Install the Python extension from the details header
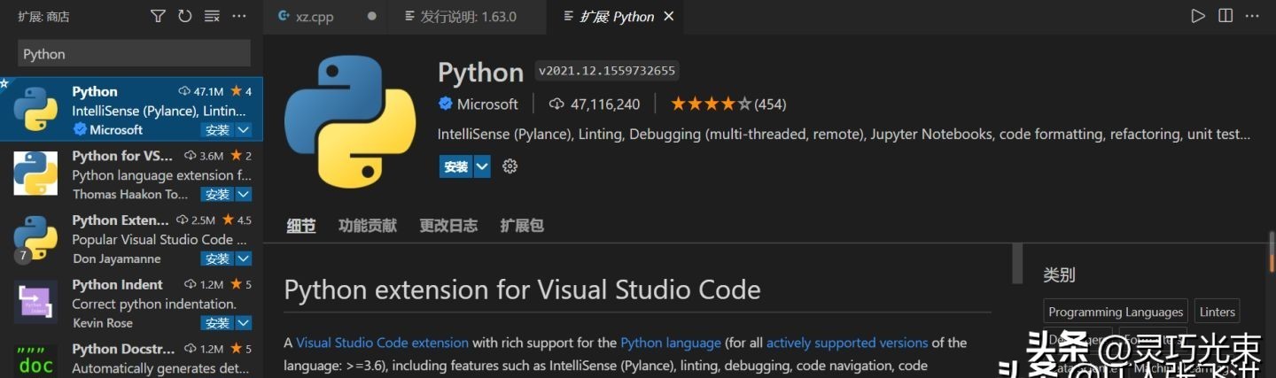The width and height of the screenshot is (1276, 378). point(456,166)
